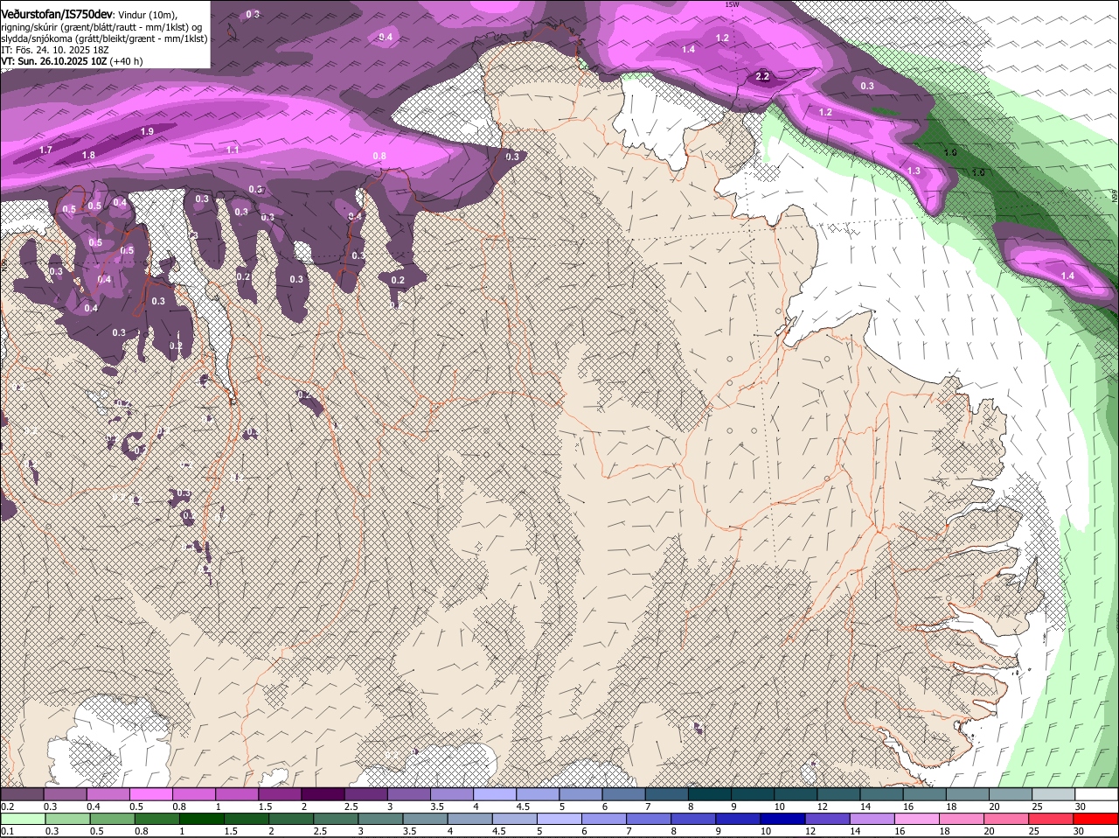The width and height of the screenshot is (1119, 838).
Task: Click the Veðurstofan/IS750dev title text
Action: 56,14
